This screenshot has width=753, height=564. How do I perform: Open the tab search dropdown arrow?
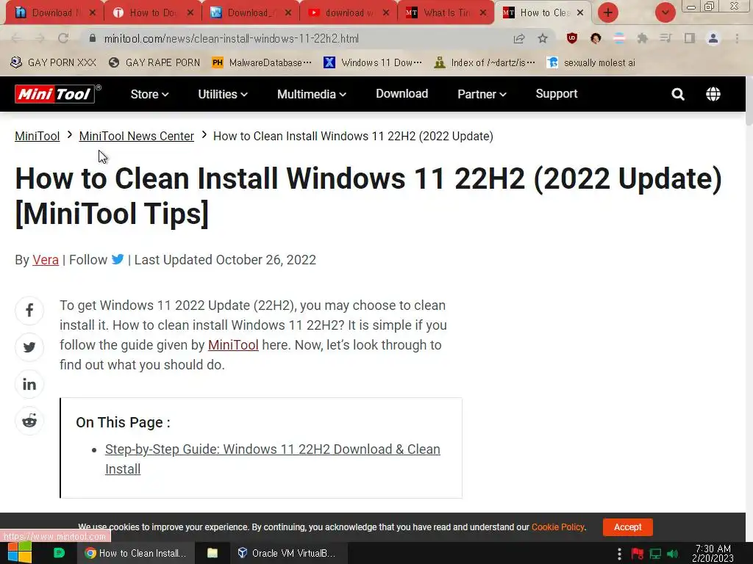(665, 12)
